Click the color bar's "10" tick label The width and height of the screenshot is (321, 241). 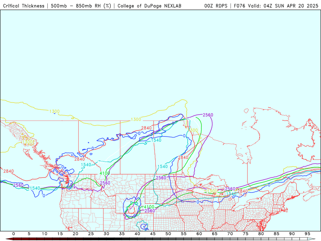click(45, 234)
